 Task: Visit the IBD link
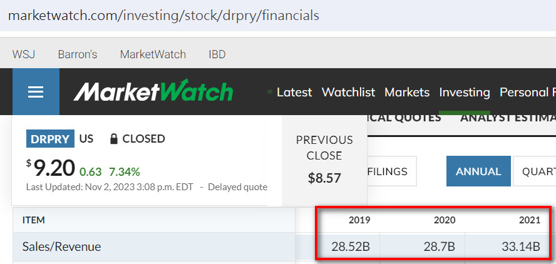click(217, 54)
